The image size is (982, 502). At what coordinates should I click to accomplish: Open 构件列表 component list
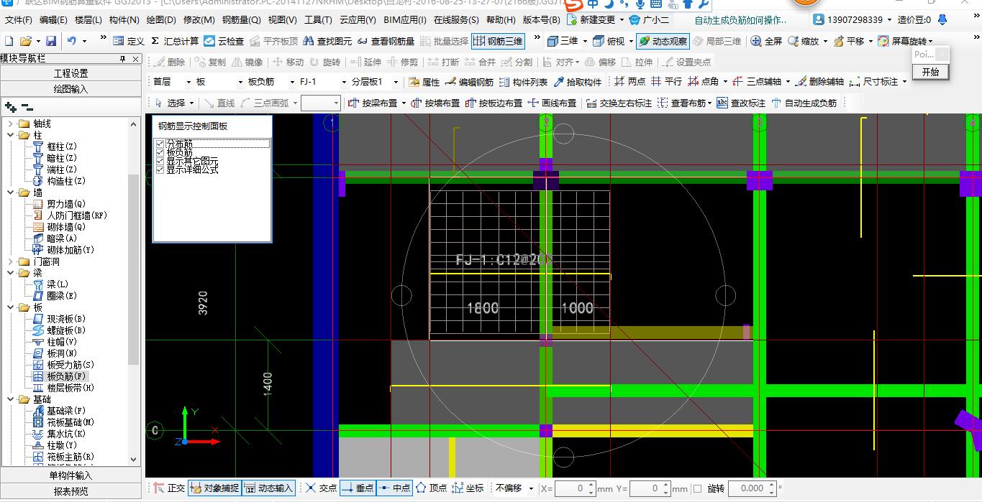point(523,82)
